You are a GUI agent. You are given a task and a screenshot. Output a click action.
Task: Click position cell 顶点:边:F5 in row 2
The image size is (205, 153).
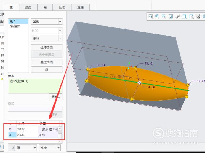click(48, 129)
